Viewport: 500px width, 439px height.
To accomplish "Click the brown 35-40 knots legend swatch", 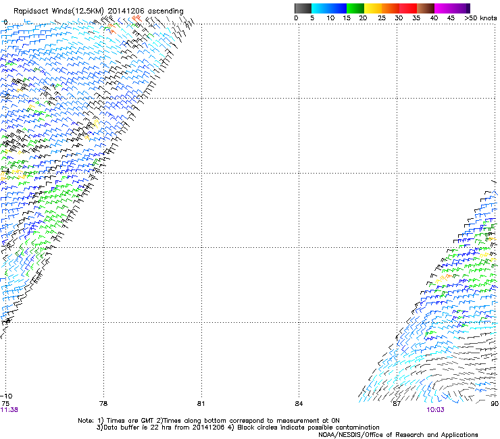I will [x=426, y=8].
